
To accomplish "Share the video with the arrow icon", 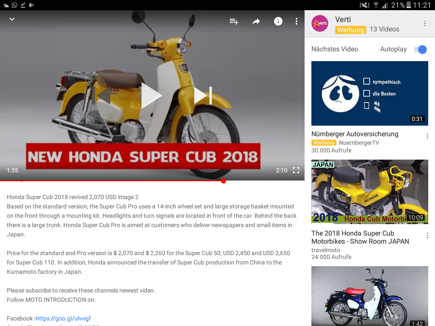I will click(x=256, y=21).
